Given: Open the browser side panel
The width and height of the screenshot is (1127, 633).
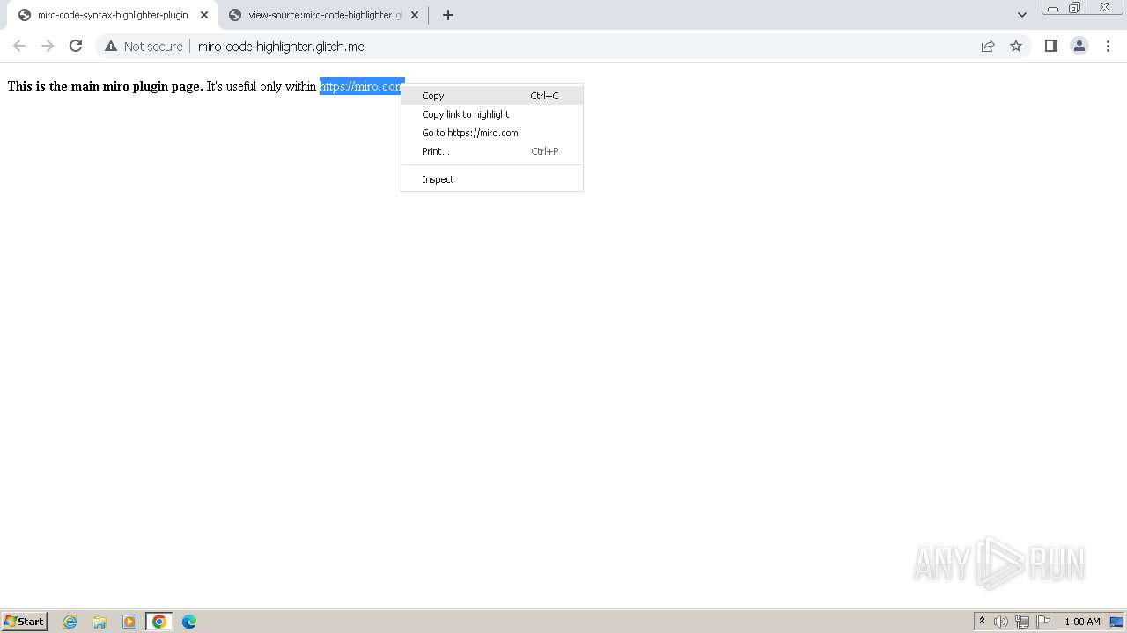Looking at the screenshot, I should pos(1050,46).
